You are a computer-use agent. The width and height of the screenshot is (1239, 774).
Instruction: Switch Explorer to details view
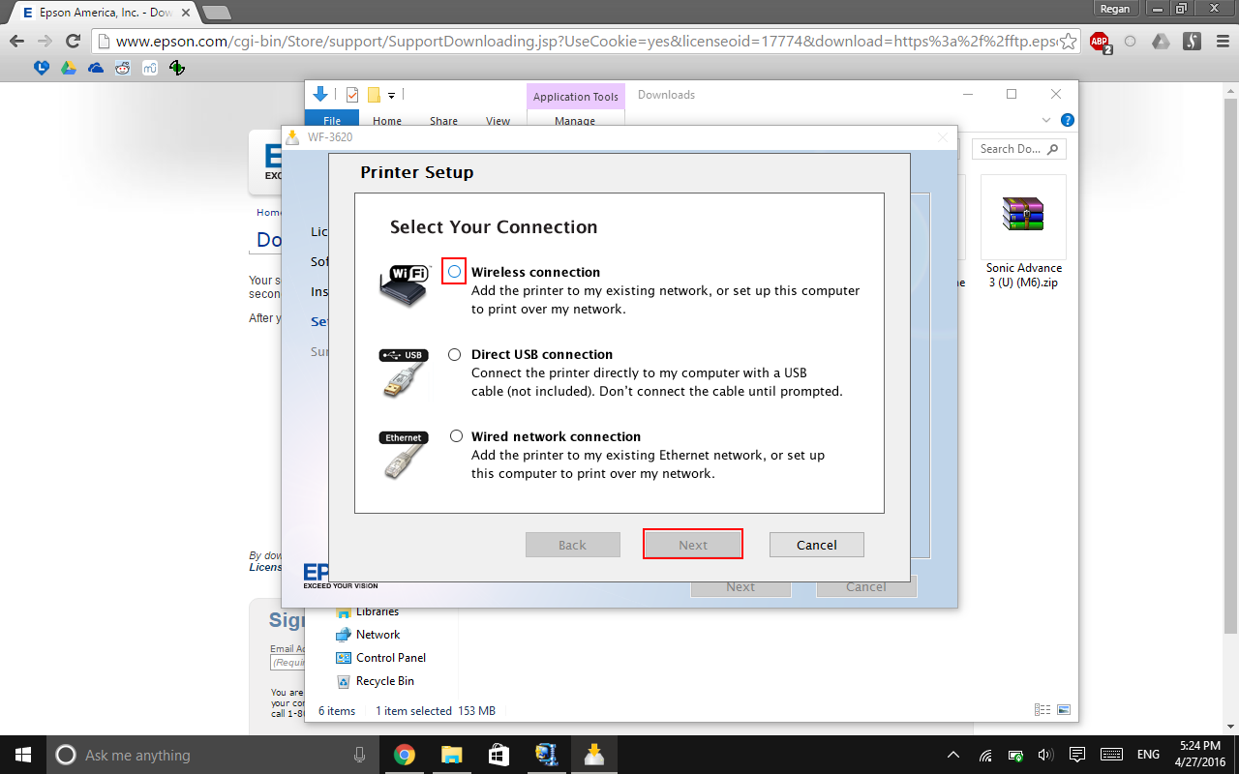(1043, 710)
